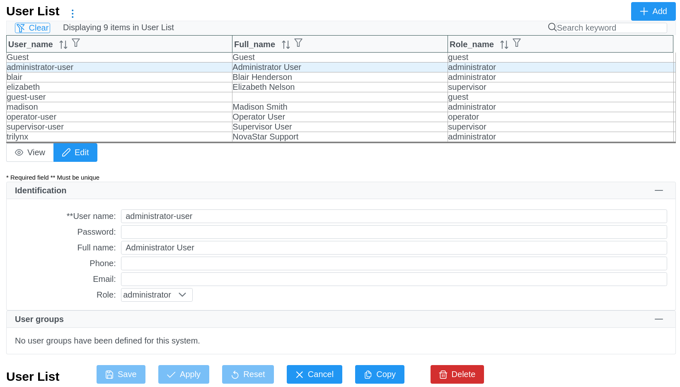
Task: Click the Password input field
Action: (x=394, y=232)
